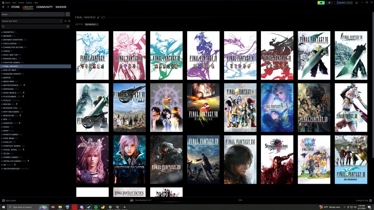Open the Settings gear in the taskbar
Screen dimensions: 374x210
pos(110,207)
